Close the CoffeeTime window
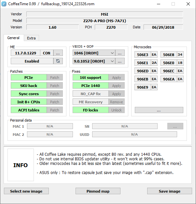Viewport: 196px width, 204px height. tap(188, 4)
